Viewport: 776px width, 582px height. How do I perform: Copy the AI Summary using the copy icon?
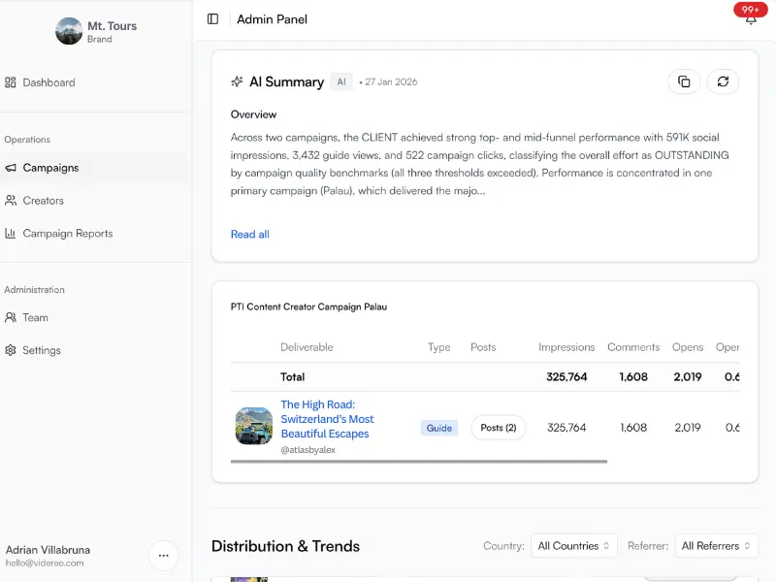pos(684,81)
